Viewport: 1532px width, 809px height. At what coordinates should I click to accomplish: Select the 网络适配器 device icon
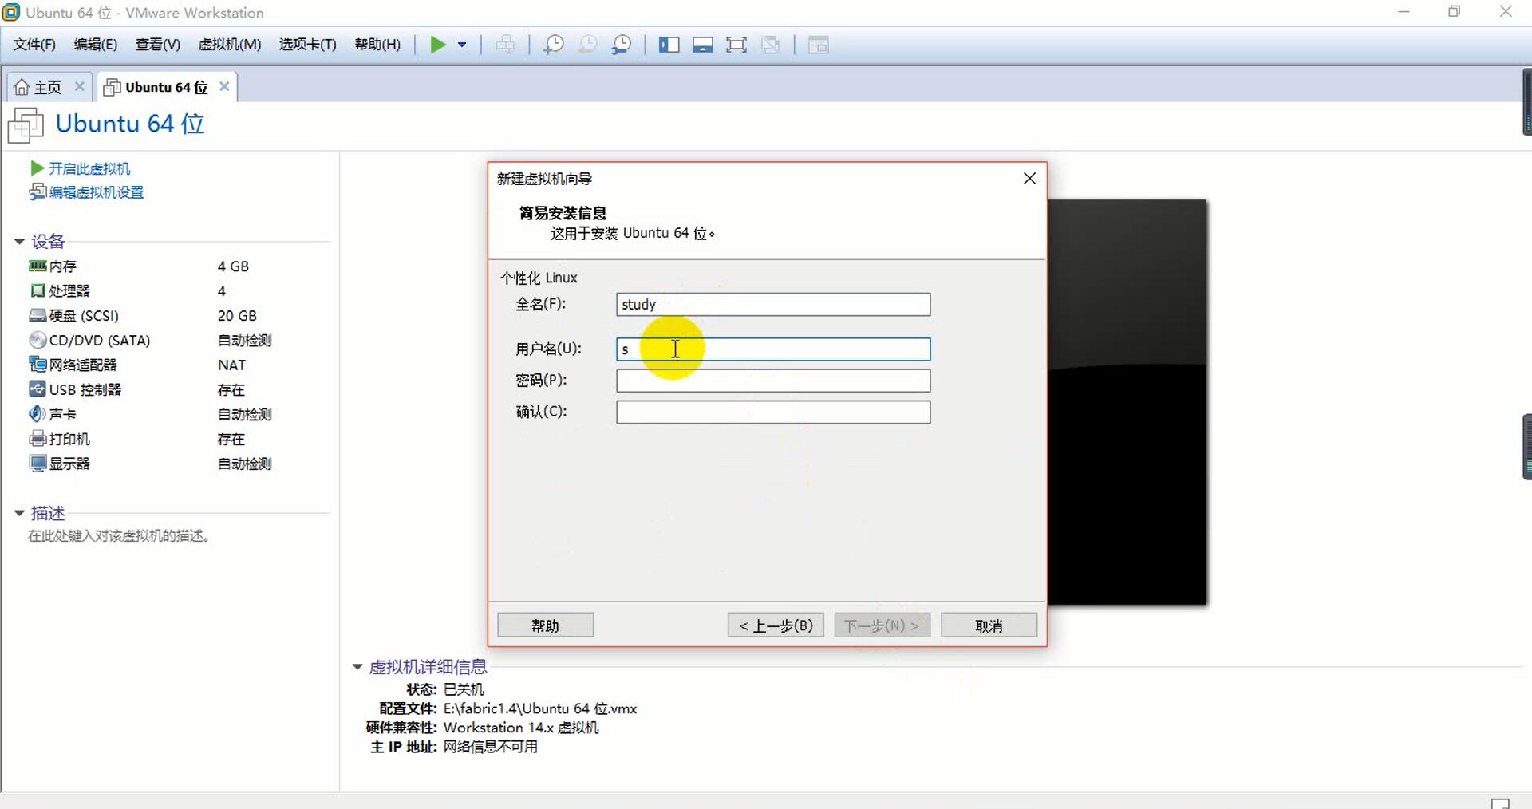38,365
